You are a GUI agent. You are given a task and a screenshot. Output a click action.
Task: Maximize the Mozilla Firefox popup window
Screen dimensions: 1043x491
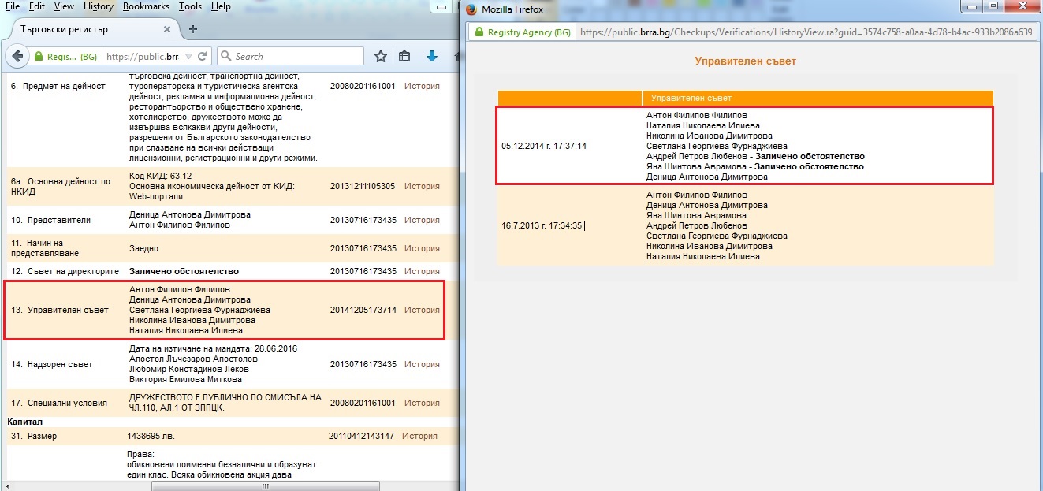point(993,6)
